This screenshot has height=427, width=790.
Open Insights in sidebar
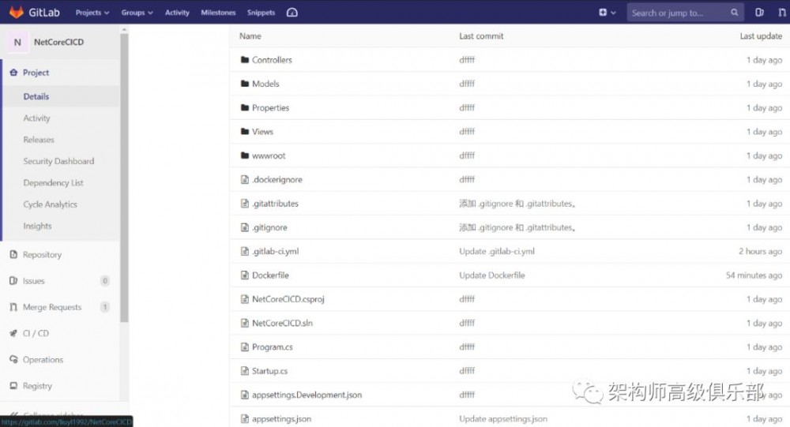(37, 226)
